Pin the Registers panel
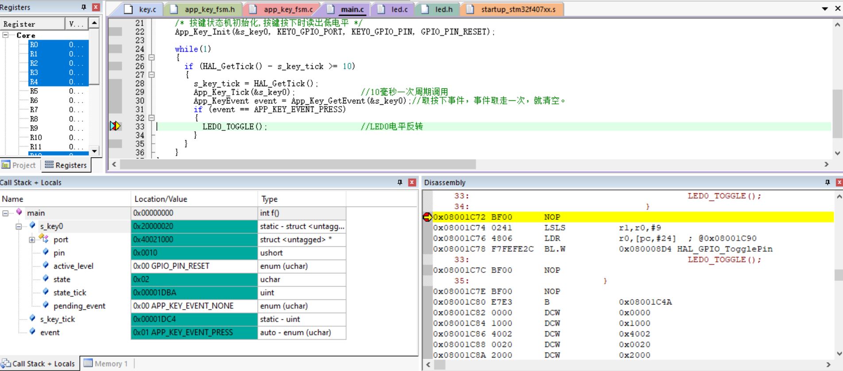The width and height of the screenshot is (843, 371). click(x=84, y=7)
